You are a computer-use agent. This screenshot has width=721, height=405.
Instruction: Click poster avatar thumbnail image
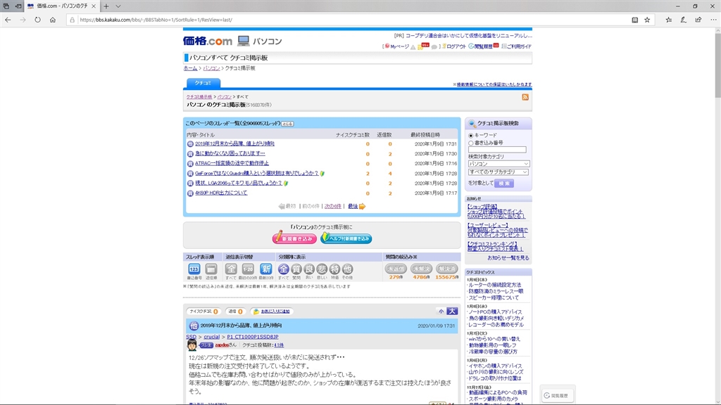coord(192,345)
